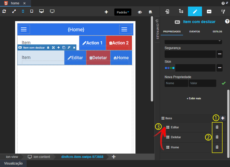Click the Action 1 swipe button
The width and height of the screenshot is (230, 167).
pyautogui.click(x=93, y=43)
